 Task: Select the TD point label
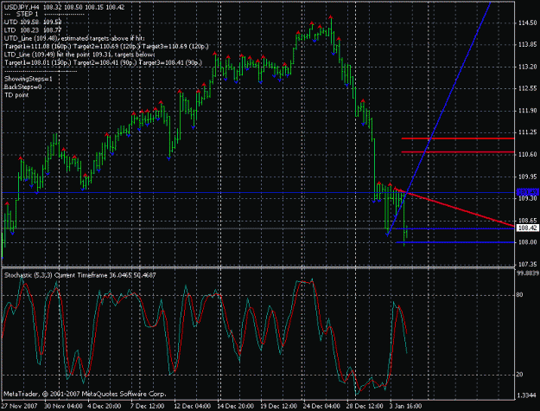tap(16, 95)
